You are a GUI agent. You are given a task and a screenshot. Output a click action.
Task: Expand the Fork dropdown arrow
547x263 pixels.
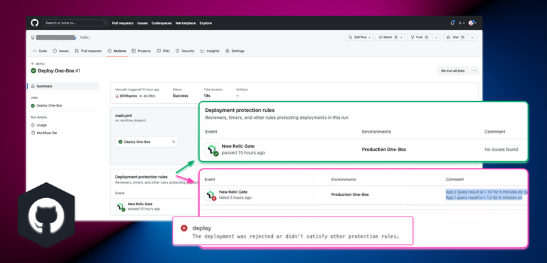coord(436,38)
